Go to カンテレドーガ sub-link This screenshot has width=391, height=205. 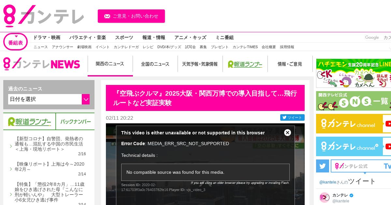(126, 47)
